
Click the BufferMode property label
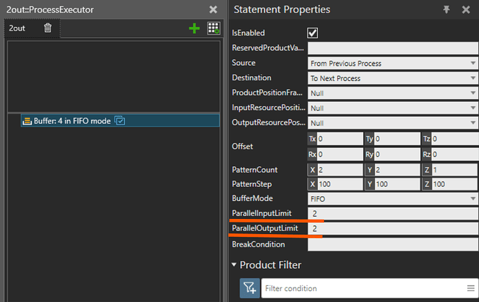pos(252,198)
